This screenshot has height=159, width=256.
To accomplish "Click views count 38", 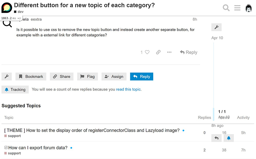I will click(224, 150).
